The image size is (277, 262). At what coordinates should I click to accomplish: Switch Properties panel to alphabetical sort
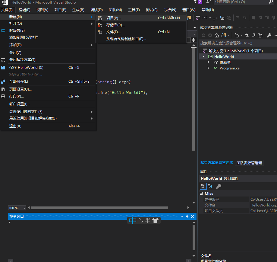pos(209,186)
